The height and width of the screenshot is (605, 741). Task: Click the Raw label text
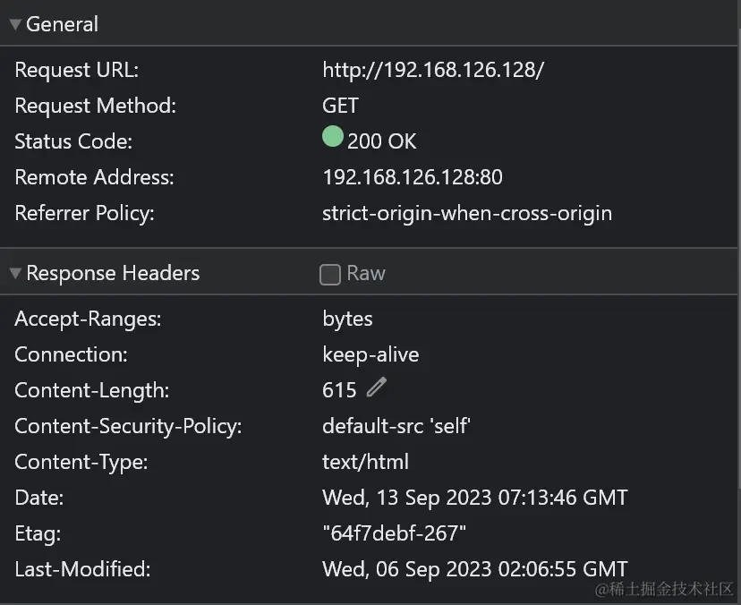point(366,273)
